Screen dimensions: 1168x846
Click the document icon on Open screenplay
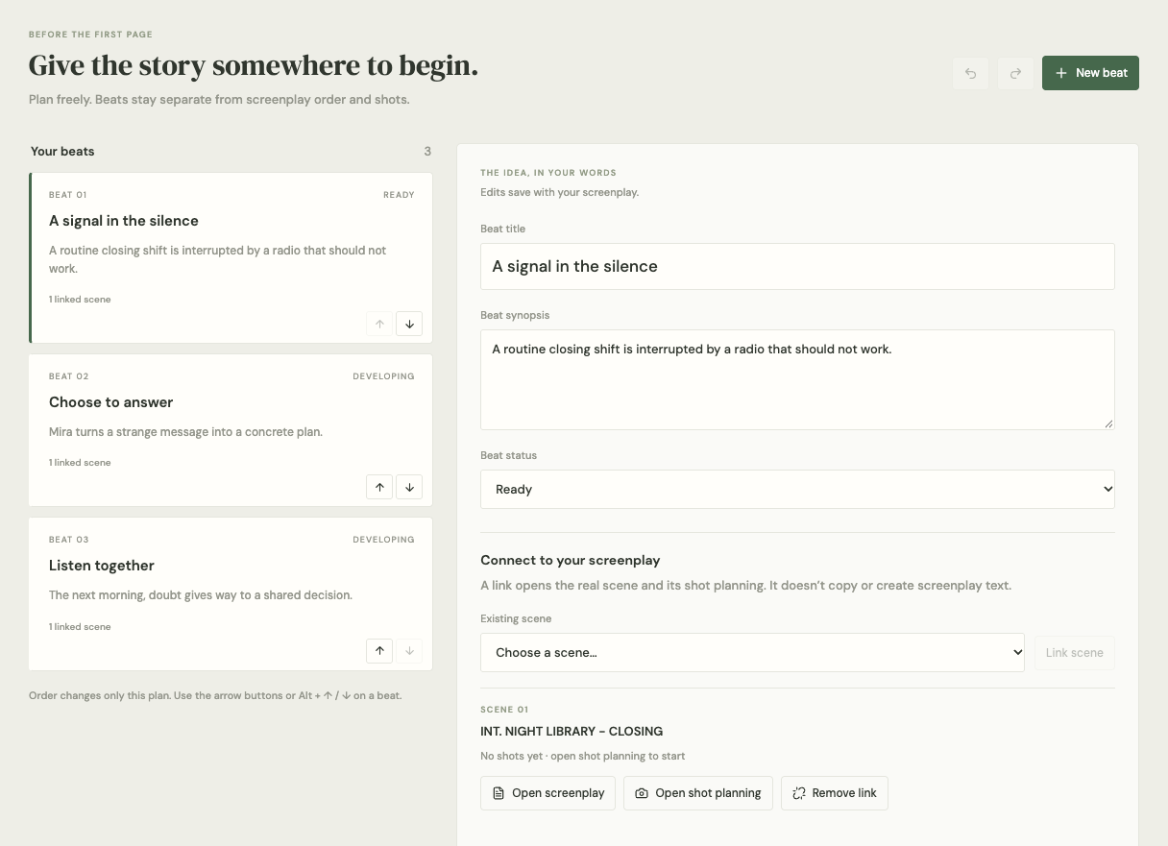pos(499,793)
